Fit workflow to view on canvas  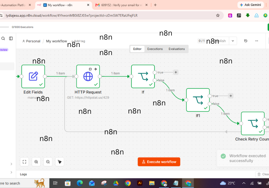click(x=24, y=162)
